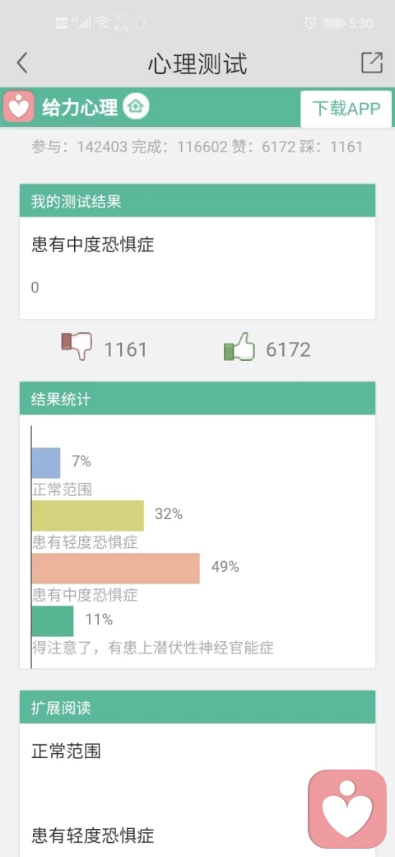This screenshot has height=857, width=395.
Task: Open the 正常范围 extended reading item
Action: click(66, 751)
